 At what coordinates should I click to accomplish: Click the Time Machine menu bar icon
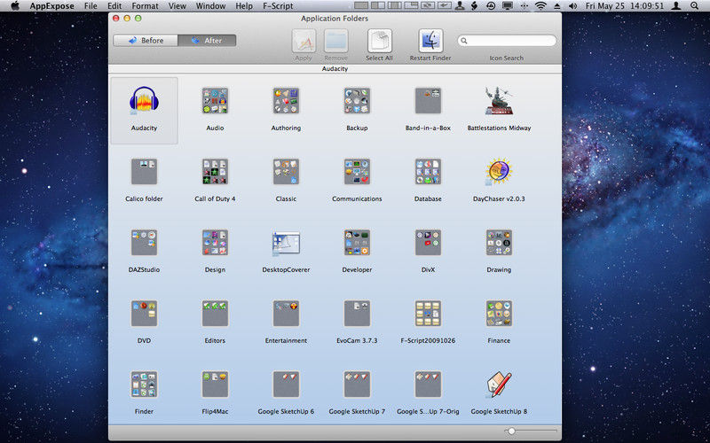point(491,6)
